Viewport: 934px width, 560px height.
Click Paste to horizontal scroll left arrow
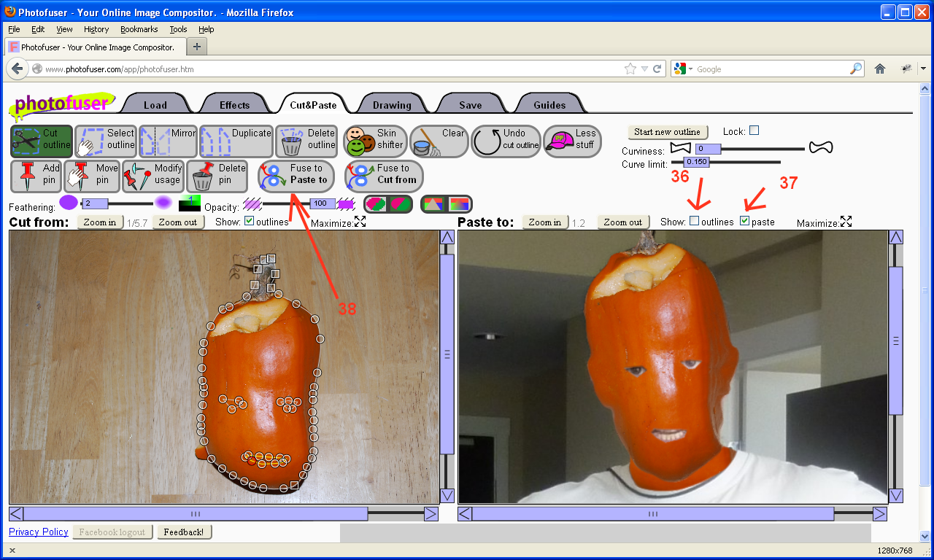point(465,514)
